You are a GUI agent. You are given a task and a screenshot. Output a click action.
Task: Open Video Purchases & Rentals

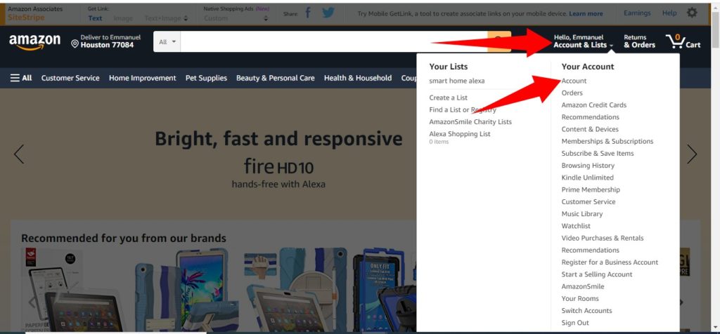click(x=603, y=238)
